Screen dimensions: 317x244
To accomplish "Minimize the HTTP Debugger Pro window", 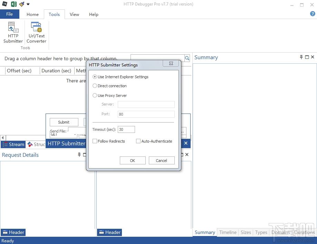I will 292,4.
